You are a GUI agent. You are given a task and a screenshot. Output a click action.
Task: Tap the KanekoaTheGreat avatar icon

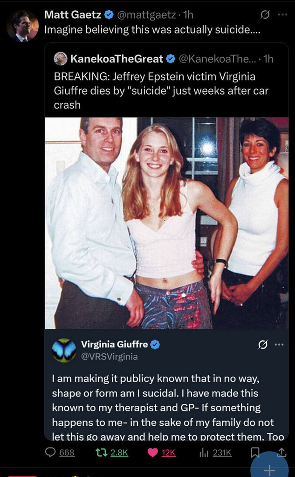click(x=61, y=59)
